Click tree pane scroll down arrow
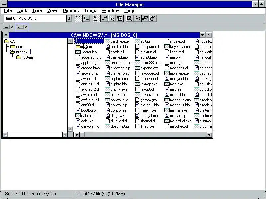Viewport: 266px width, 199px height. click(x=70, y=129)
